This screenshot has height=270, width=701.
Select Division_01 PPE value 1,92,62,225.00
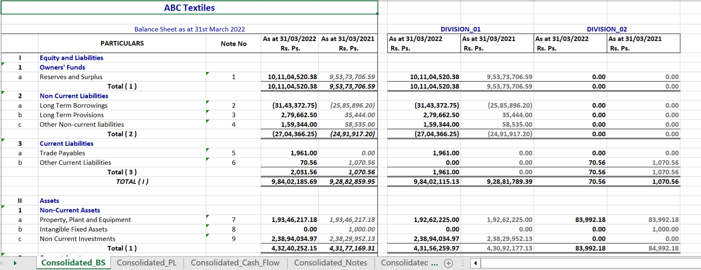tap(436, 220)
